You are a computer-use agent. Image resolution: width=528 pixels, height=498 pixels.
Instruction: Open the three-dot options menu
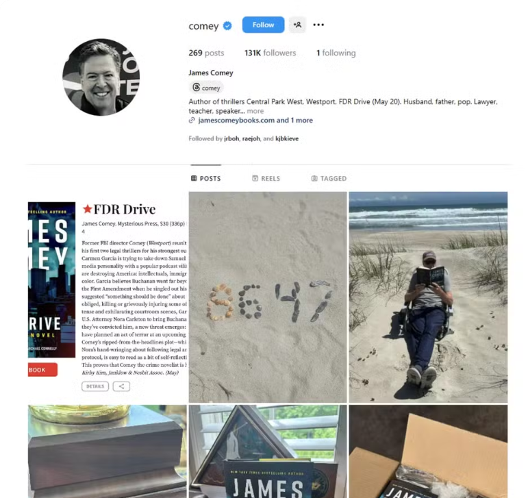(318, 25)
